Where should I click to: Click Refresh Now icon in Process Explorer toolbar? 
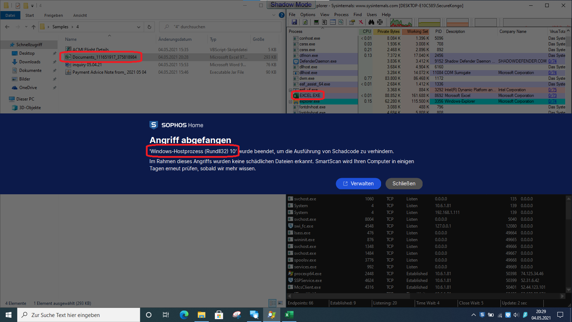click(305, 22)
